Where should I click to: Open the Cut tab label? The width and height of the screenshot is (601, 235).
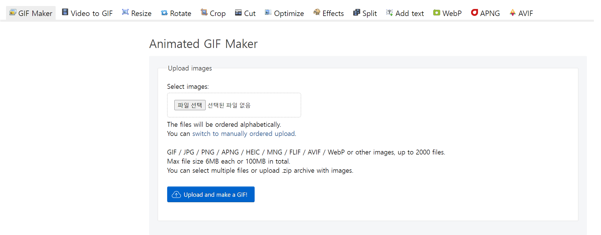pos(250,13)
